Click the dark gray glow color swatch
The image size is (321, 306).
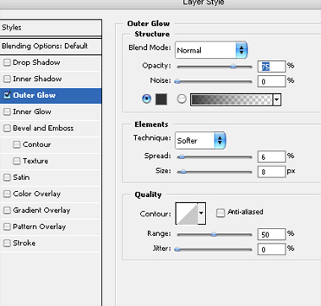(161, 99)
